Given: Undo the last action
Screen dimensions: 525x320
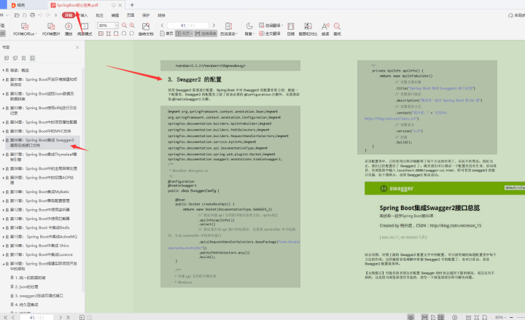Looking at the screenshot, I should coord(40,15).
